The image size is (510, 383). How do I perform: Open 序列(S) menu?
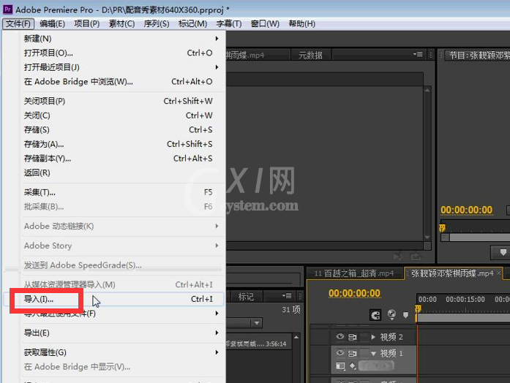[x=157, y=23]
